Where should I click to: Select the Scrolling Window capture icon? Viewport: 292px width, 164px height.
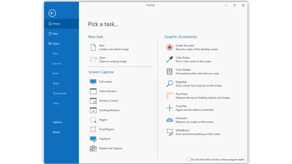[x=93, y=110]
